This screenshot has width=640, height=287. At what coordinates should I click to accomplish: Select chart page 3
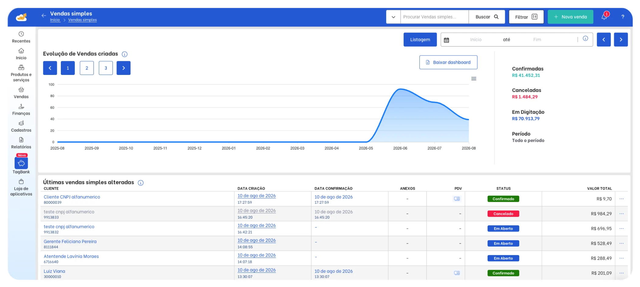(x=106, y=68)
